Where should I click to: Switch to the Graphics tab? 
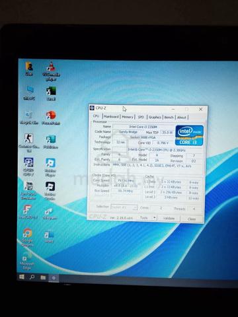click(x=155, y=118)
